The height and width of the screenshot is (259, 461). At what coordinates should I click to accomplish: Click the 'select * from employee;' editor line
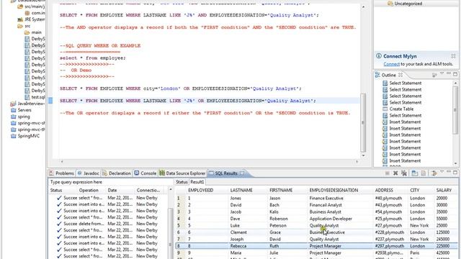point(93,58)
